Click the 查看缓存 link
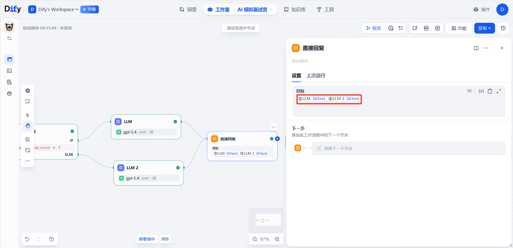 pos(147,239)
